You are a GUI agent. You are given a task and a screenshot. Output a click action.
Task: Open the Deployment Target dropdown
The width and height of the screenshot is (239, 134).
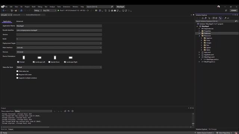(59, 43)
